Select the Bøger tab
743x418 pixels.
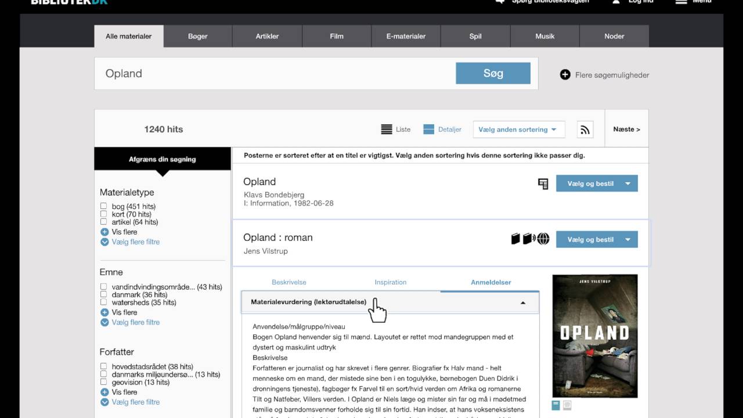pos(198,36)
